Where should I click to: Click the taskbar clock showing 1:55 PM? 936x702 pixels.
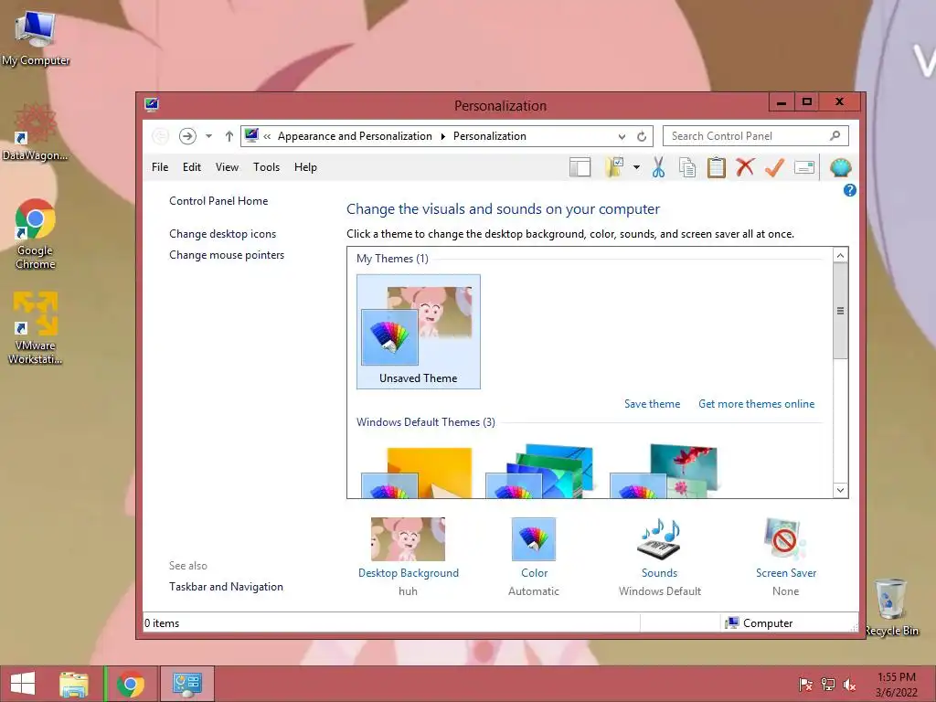(x=896, y=685)
